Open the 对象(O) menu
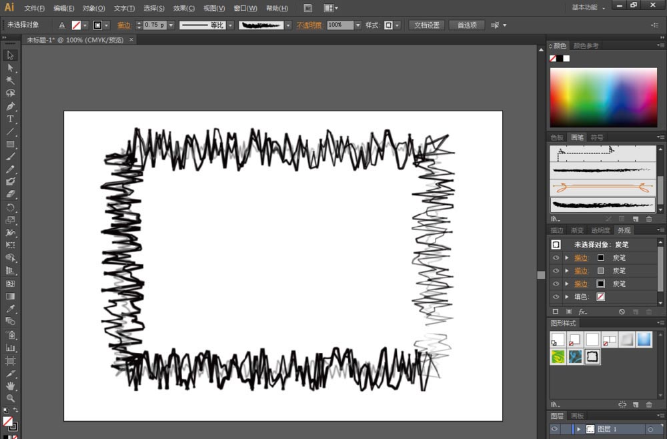 point(93,8)
